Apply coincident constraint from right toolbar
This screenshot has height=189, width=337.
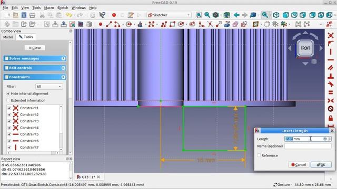[x=331, y=35]
